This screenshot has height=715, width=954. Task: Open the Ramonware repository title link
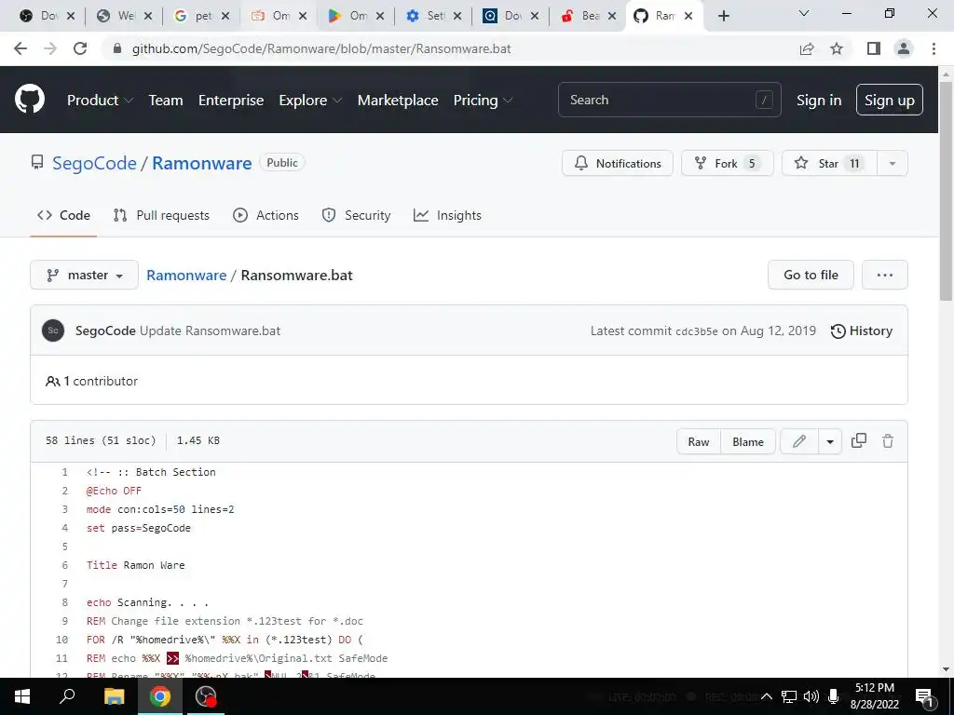[202, 163]
